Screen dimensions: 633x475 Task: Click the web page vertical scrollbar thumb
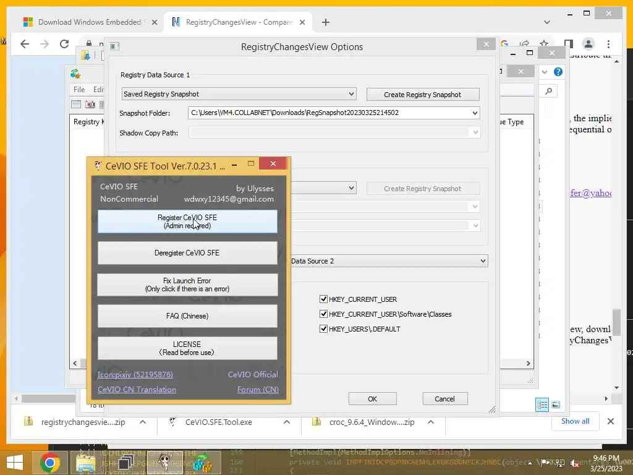pyautogui.click(x=616, y=321)
